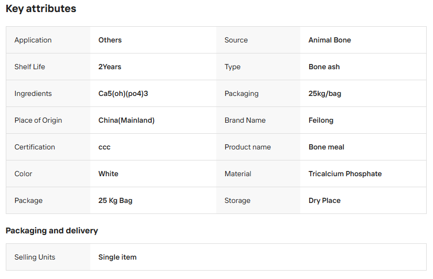Viewport: 433px width, 279px height.
Task: Select the Ca5(oh)(po4)3 ingredients value
Action: 126,93
